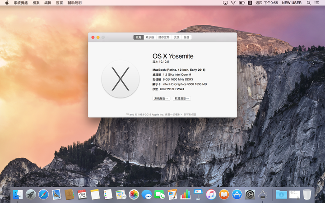The height and width of the screenshot is (203, 325).
Task: Open Reminders checklist icon in Dock
Action: (x=108, y=194)
